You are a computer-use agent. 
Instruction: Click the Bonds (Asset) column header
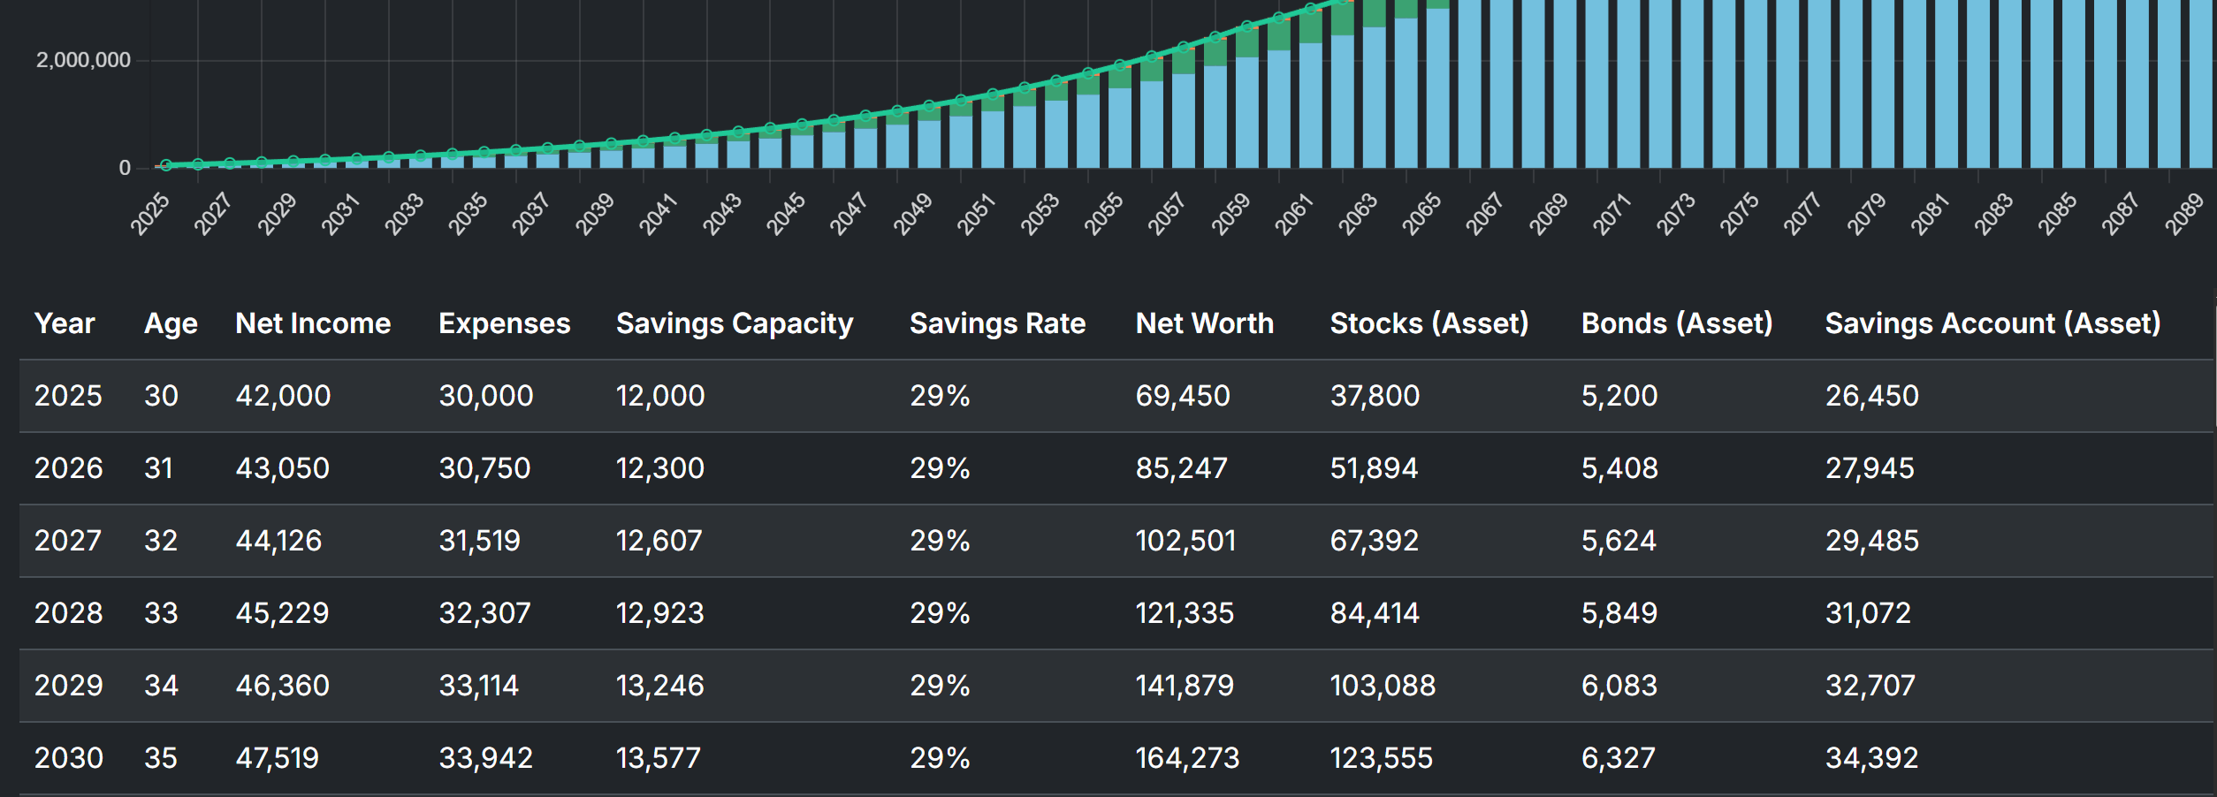pyautogui.click(x=1676, y=323)
